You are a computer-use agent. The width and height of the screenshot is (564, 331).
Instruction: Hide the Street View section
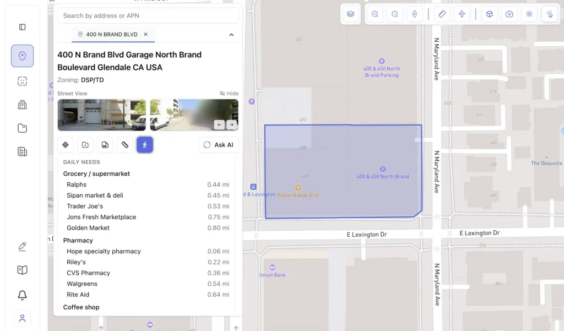click(x=229, y=94)
